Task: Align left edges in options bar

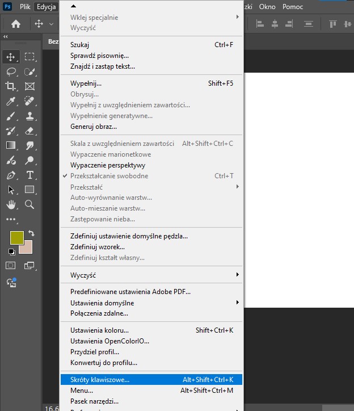Action: (260, 24)
